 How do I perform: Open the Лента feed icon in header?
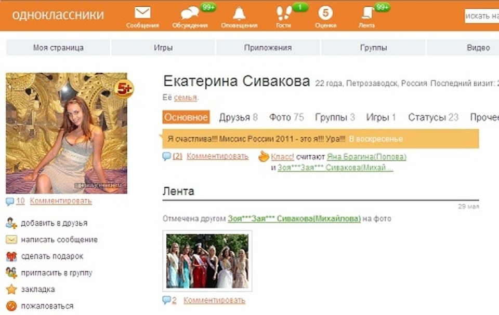pyautogui.click(x=367, y=13)
